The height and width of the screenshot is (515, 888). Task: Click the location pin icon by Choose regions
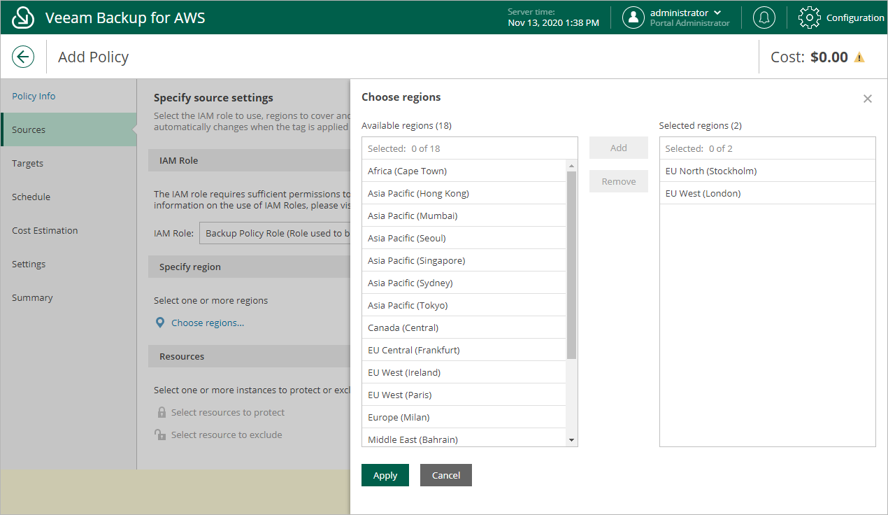click(x=160, y=323)
